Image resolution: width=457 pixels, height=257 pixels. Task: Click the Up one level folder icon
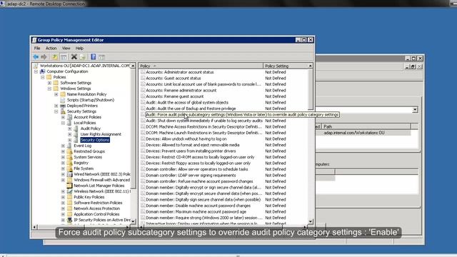[x=54, y=57]
